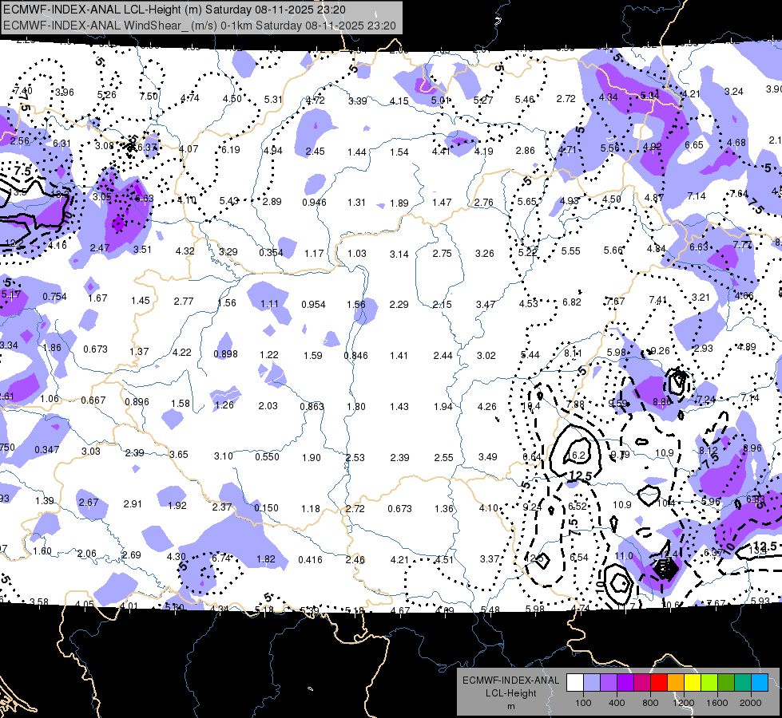Click the map value 0.416
Screen dimensions: 782x718
310,559
